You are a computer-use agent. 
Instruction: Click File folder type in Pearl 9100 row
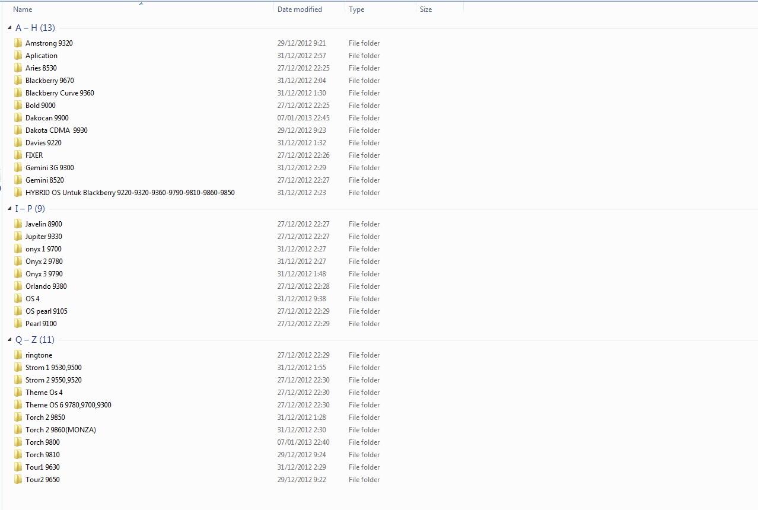(364, 324)
